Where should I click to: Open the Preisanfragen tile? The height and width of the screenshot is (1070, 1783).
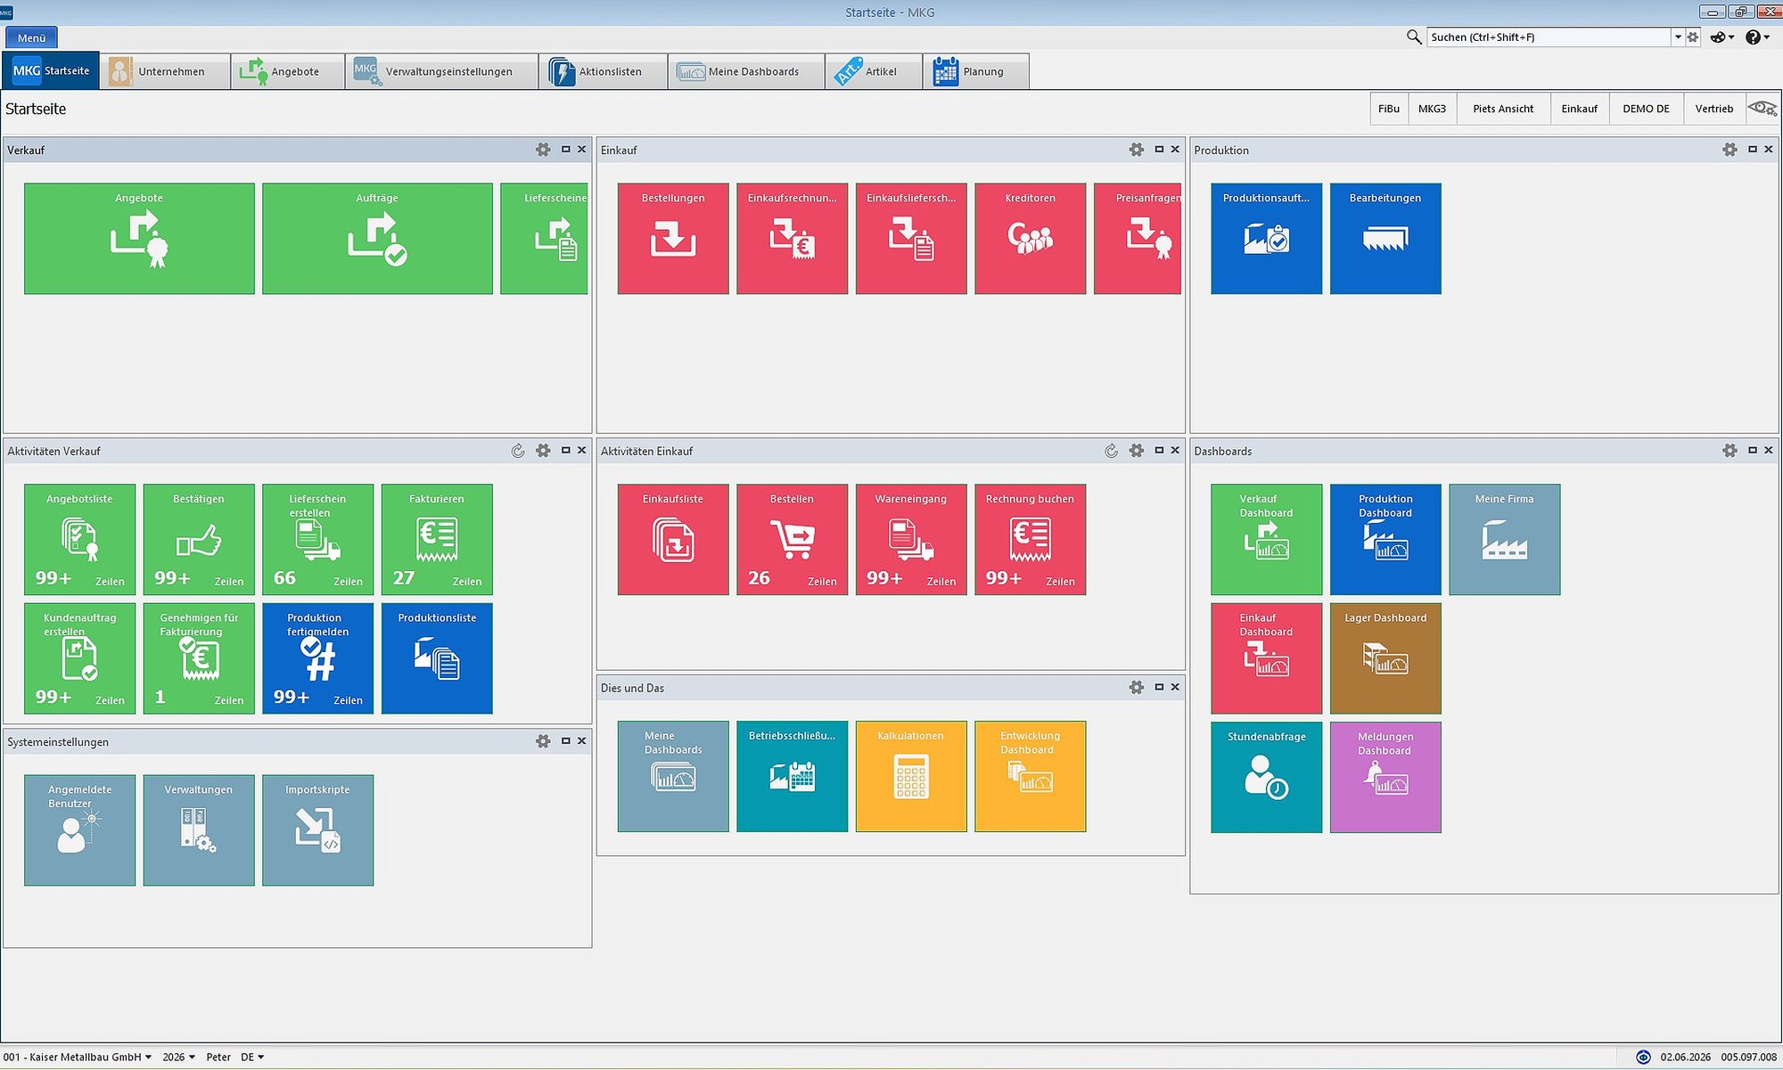point(1138,239)
